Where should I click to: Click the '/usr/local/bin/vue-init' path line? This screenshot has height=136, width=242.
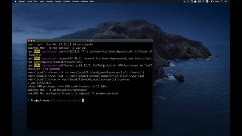[x=86, y=73]
